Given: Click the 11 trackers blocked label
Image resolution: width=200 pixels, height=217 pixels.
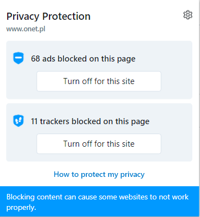Looking at the screenshot, I should click(x=90, y=121).
